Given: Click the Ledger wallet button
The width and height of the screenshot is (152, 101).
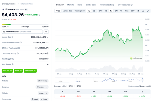Looking at the screenshot, I should tap(41, 93).
